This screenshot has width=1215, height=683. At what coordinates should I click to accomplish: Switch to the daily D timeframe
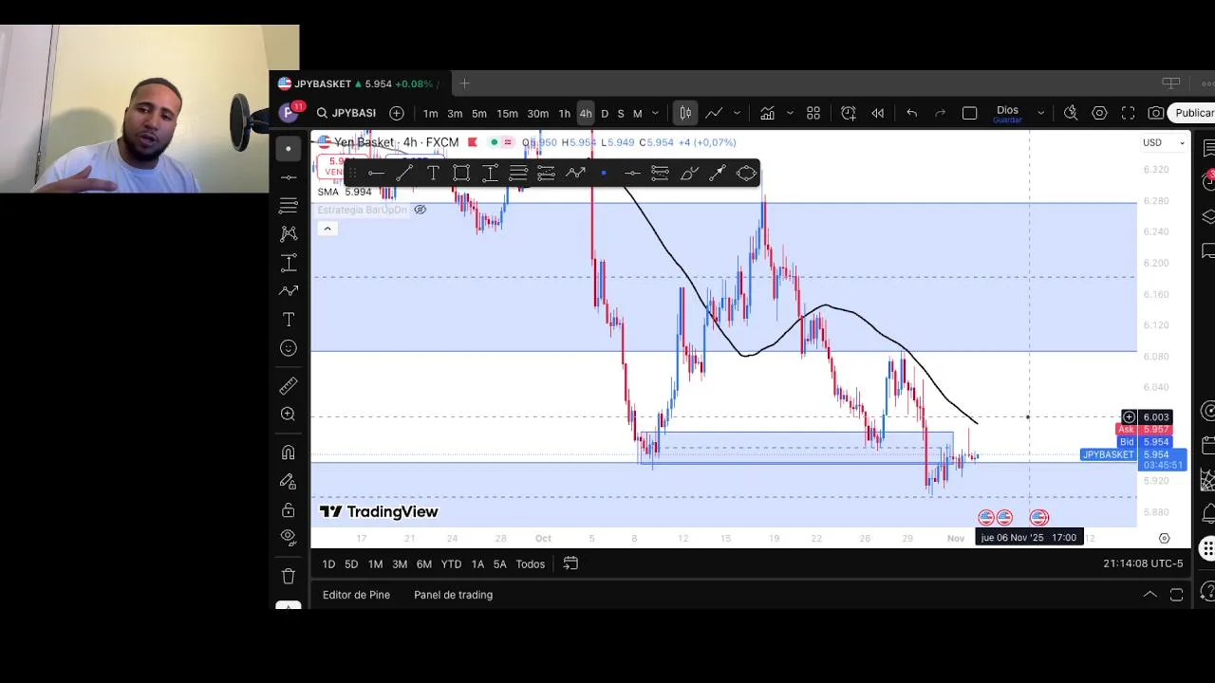pyautogui.click(x=605, y=114)
